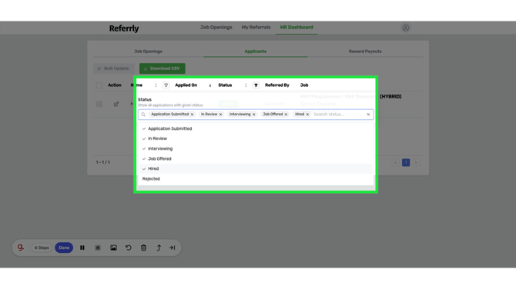Switch to Reward Payouts tab
The image size is (516, 289).
tap(365, 51)
